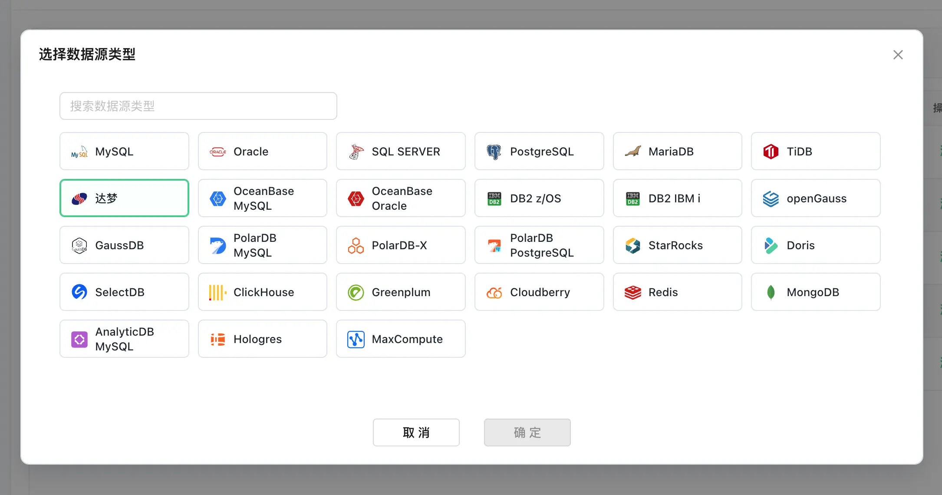This screenshot has width=942, height=495.
Task: Select the MySQL dolphin icon
Action: click(79, 152)
